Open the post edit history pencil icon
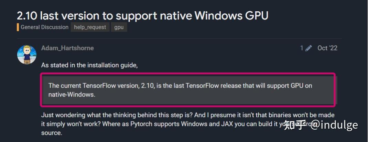Viewport: 368px width, 142px height. (x=309, y=48)
